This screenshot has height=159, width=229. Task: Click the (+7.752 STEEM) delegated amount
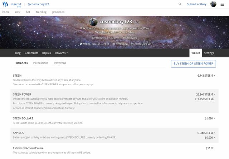tap(204, 99)
